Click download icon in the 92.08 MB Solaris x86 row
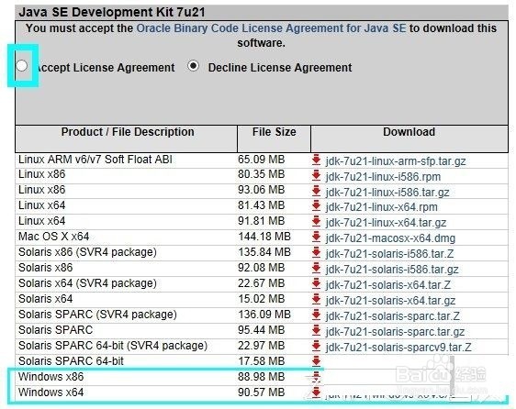The image size is (516, 409). click(316, 269)
